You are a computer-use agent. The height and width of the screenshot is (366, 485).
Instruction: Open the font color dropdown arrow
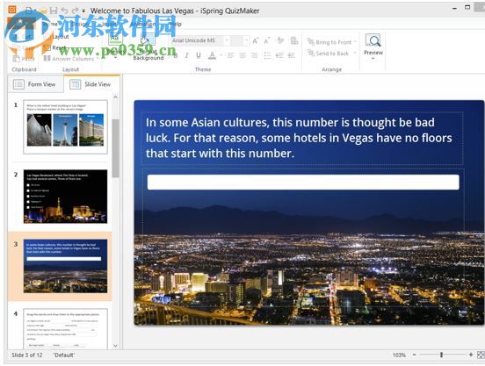(221, 55)
